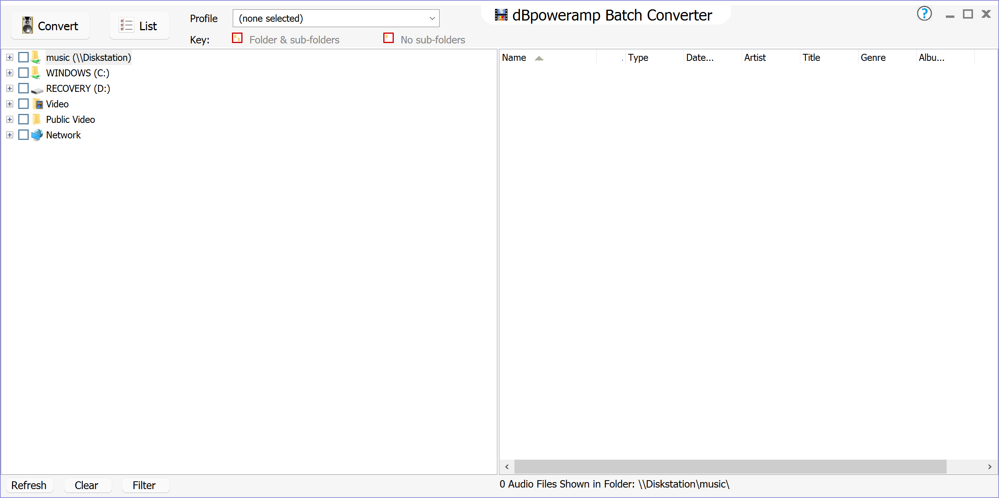
Task: Tick the Public Video folder checkbox
Action: click(24, 119)
